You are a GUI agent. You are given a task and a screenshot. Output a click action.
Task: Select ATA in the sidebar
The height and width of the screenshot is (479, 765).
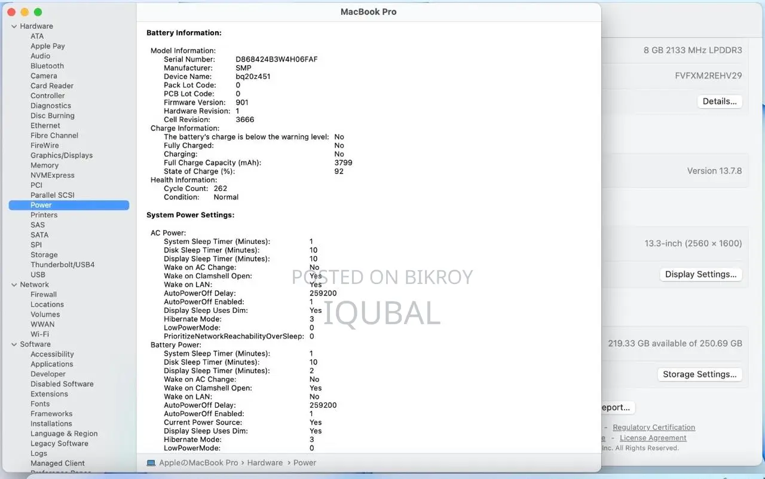[x=37, y=36]
